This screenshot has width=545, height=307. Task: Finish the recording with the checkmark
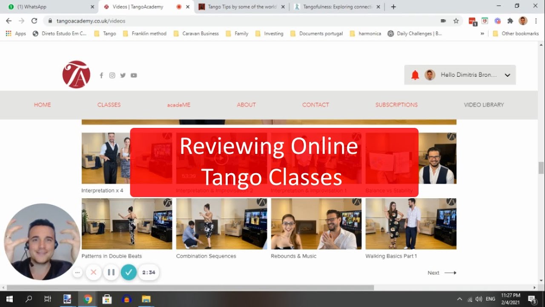129,272
